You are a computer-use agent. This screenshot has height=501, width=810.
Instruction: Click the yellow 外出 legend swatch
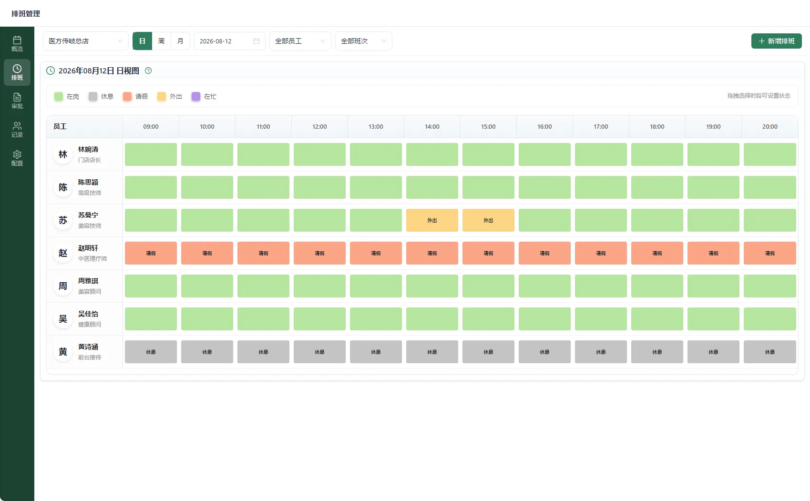(x=162, y=96)
